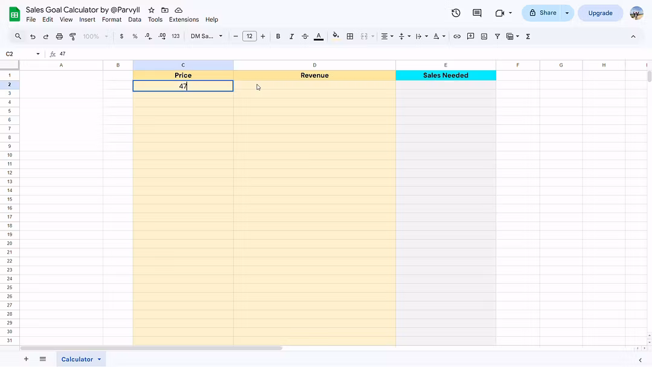
Task: Expand the horizontal align dropdown
Action: pos(386,36)
